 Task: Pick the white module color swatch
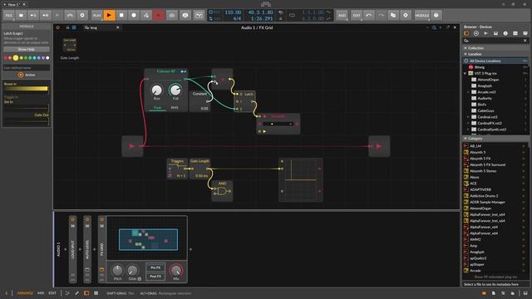tap(47, 58)
